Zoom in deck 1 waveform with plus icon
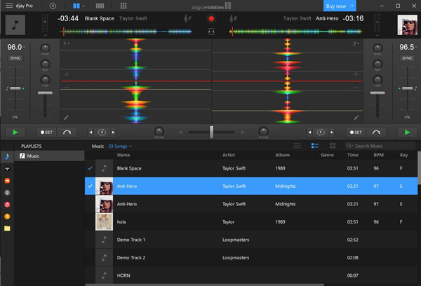The height and width of the screenshot is (286, 421). [67, 74]
